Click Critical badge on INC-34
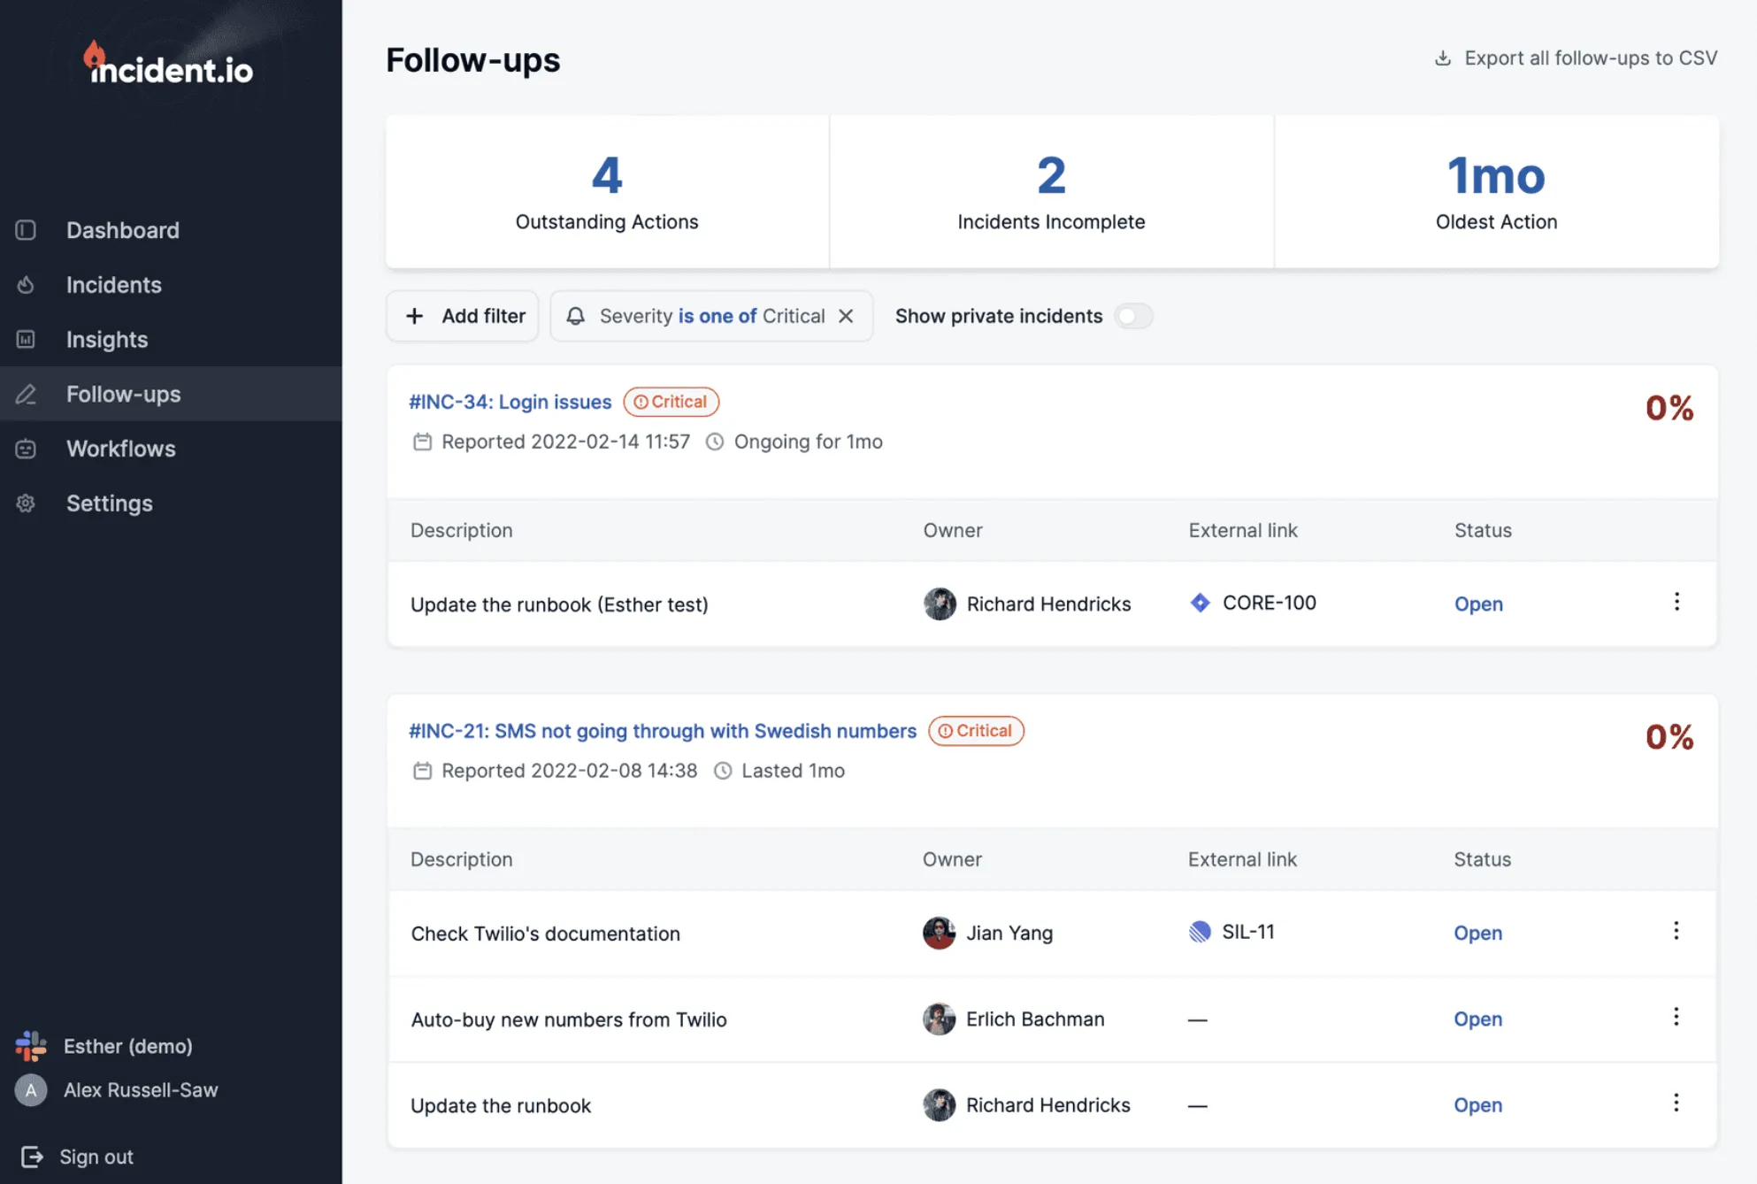1757x1184 pixels. point(671,402)
